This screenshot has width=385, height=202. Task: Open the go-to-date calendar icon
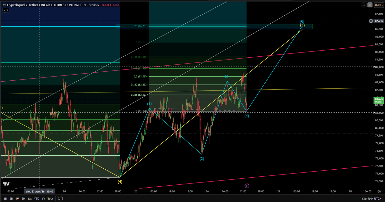pyautogui.click(x=60, y=198)
